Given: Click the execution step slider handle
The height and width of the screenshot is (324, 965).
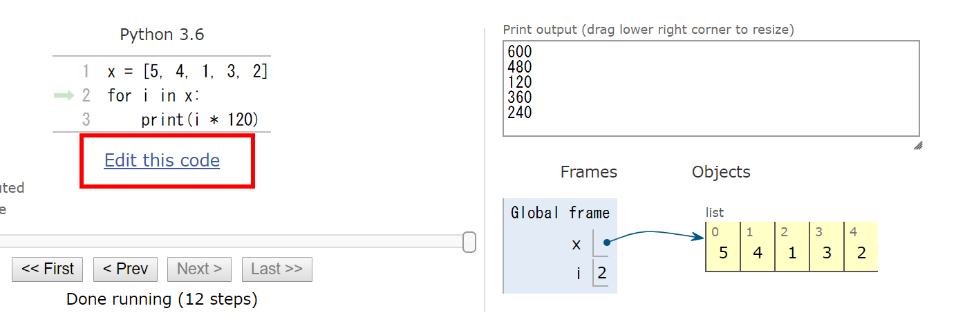Looking at the screenshot, I should click(469, 242).
